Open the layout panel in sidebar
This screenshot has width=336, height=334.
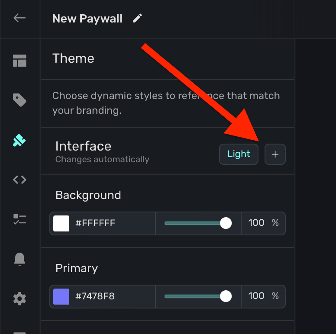pyautogui.click(x=19, y=61)
